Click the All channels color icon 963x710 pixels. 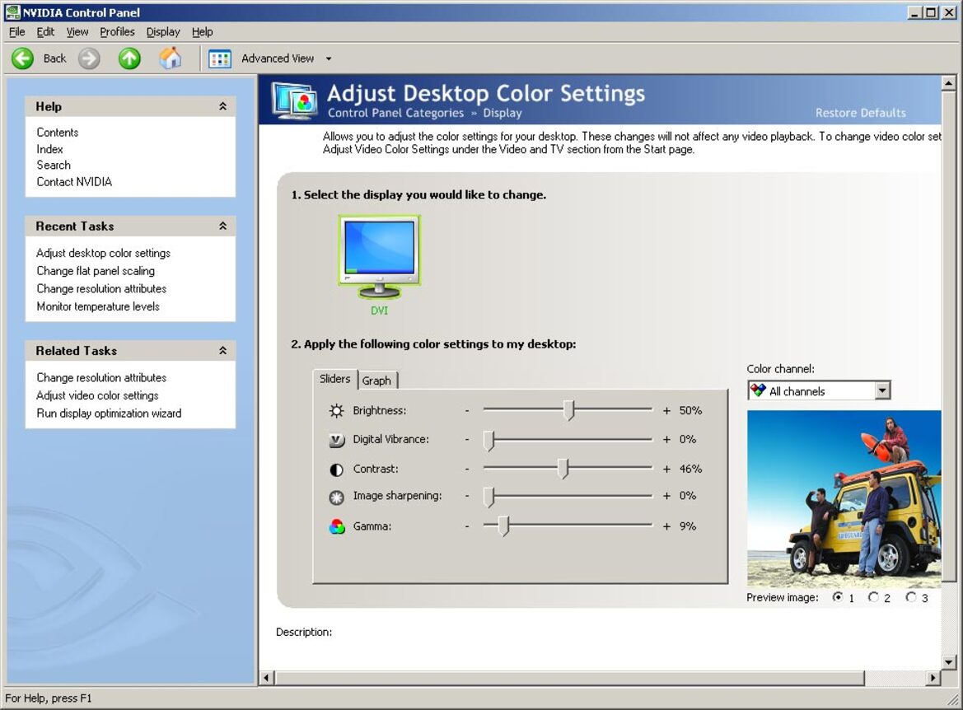(x=759, y=390)
